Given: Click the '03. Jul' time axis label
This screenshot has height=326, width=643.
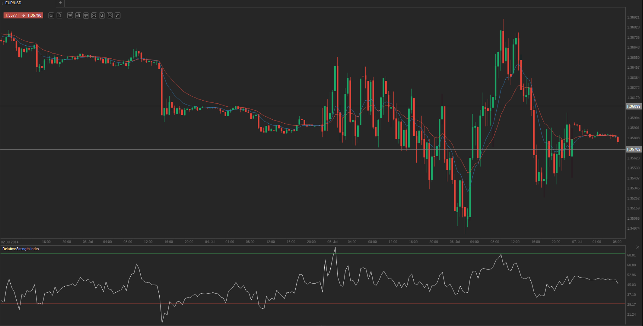Looking at the screenshot, I should 88,242.
